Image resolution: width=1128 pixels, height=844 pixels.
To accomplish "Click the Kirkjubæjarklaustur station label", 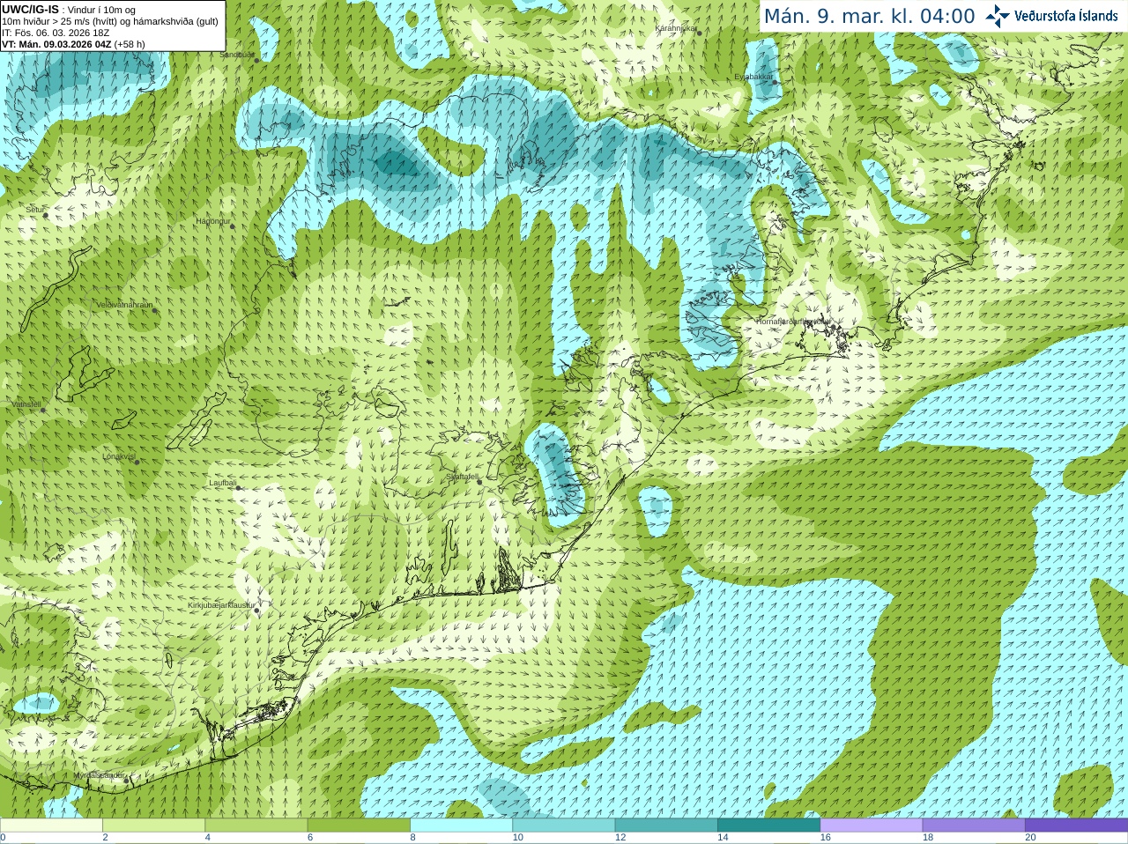I will pyautogui.click(x=222, y=605).
